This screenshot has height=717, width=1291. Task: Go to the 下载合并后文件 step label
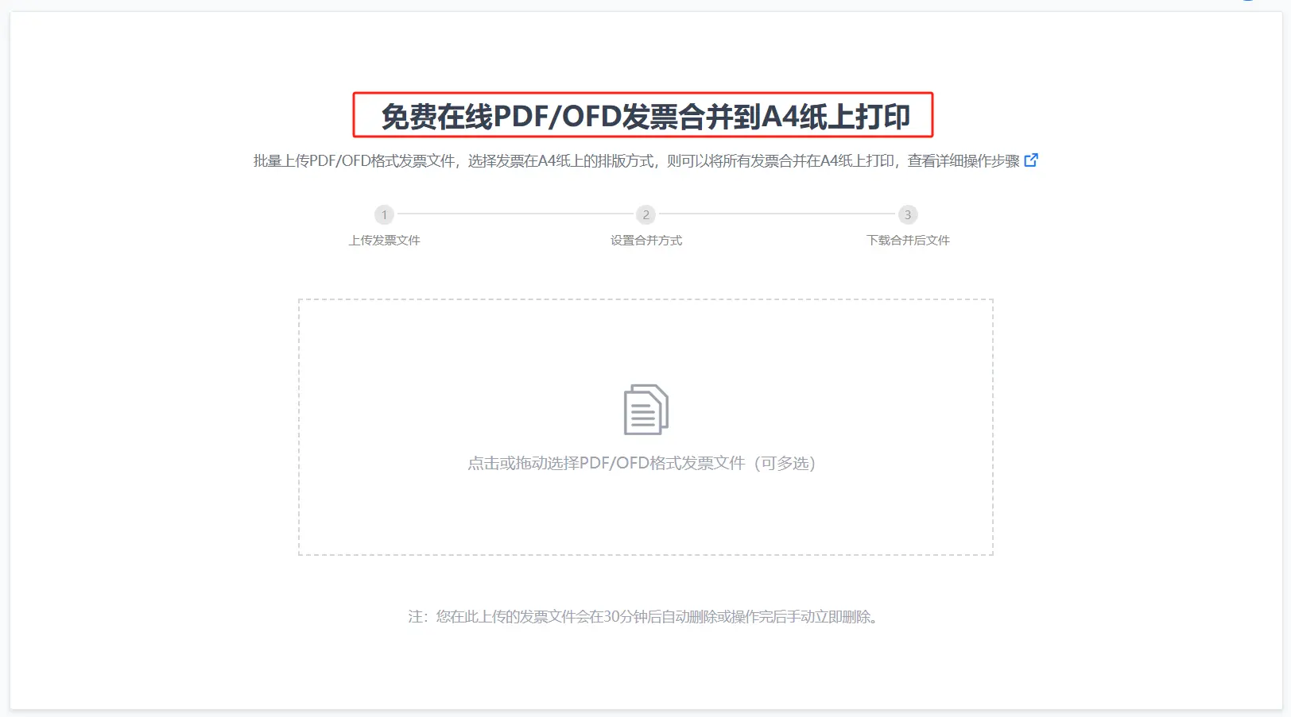[x=908, y=241]
